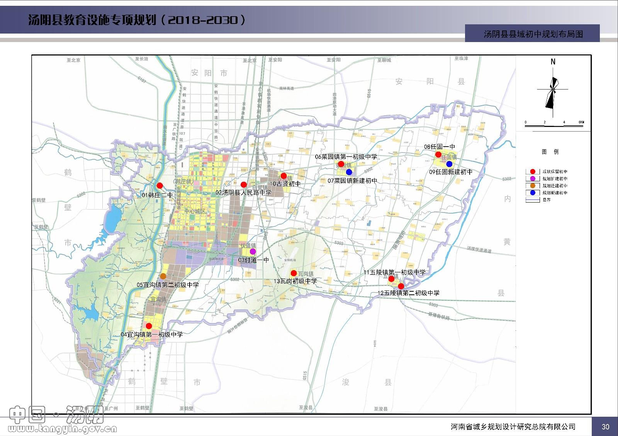Viewport: 618px width, 436px height.
Task: Click the railway label 晋豫鲁铁路
Action: (440, 317)
